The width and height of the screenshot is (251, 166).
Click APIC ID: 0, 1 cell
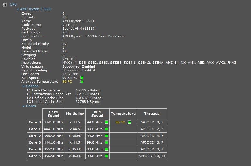point(152,122)
